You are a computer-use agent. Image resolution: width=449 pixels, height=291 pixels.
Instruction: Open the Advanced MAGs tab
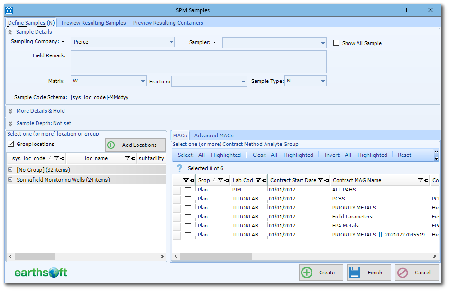(x=213, y=135)
